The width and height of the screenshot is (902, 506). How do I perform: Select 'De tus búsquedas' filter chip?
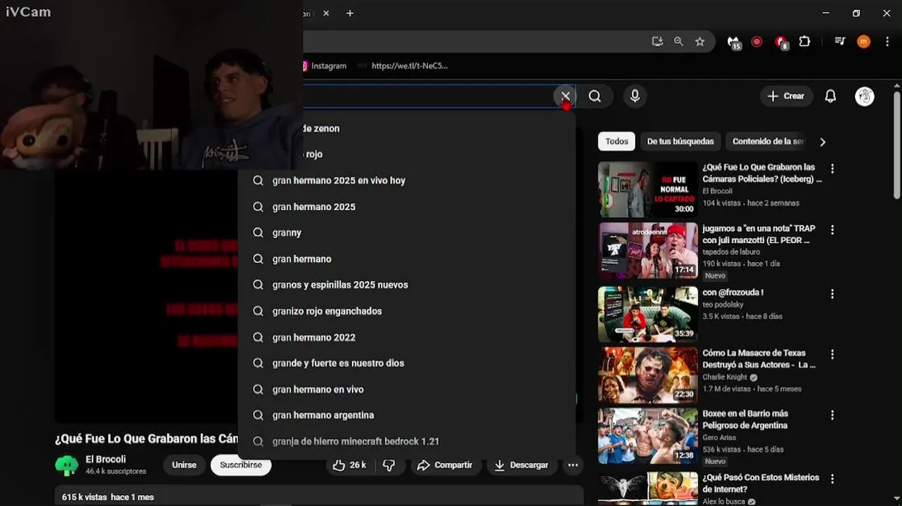pyautogui.click(x=680, y=141)
